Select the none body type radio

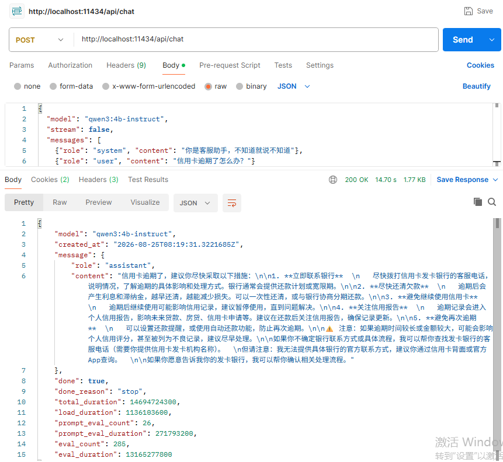(x=18, y=86)
